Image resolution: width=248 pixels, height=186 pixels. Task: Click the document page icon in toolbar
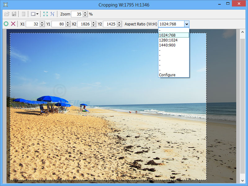tap(23, 14)
